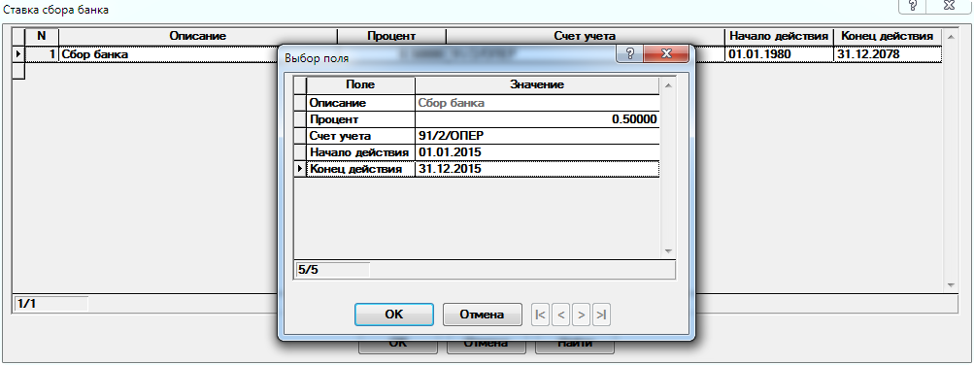
Task: Go to next record arrow icon
Action: click(581, 315)
